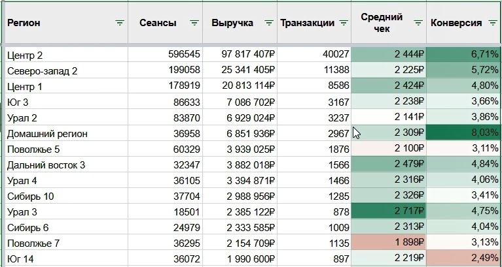Image resolution: width=502 pixels, height=267 pixels.
Task: Select the Выручка header cell
Action: (240, 23)
